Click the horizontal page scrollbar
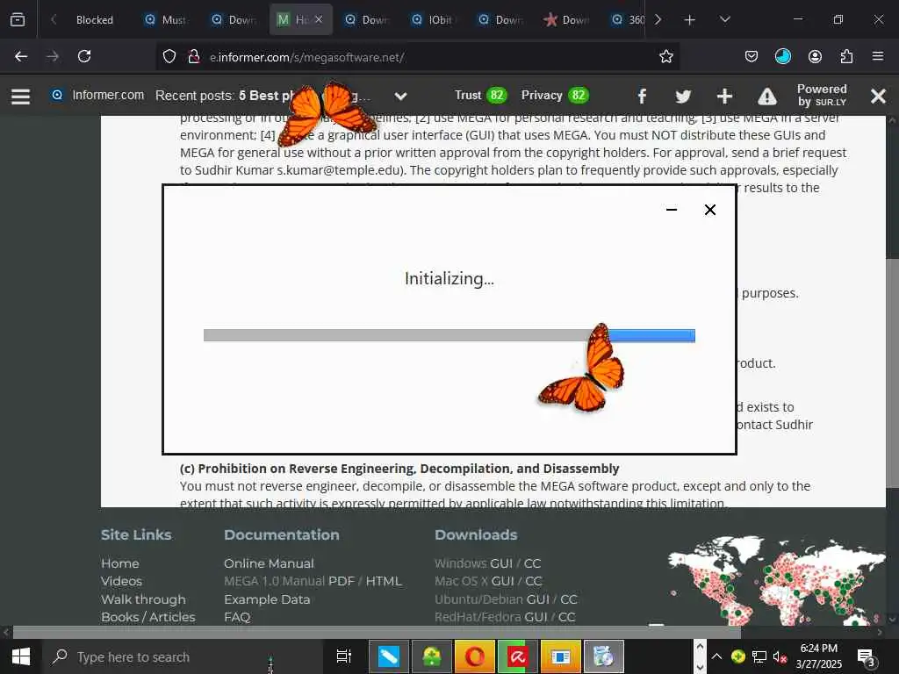Screen dimensions: 899x674 [x=377, y=633]
